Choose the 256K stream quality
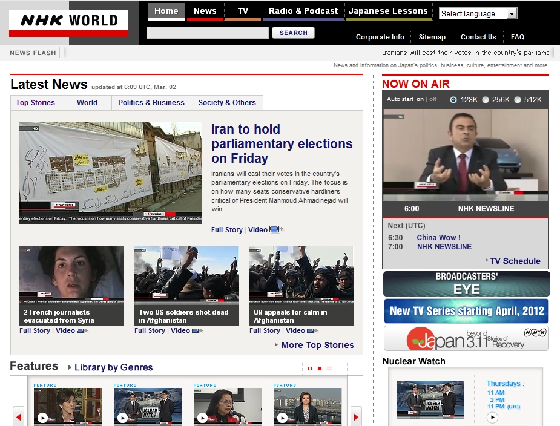This screenshot has height=426, width=560. pos(486,100)
